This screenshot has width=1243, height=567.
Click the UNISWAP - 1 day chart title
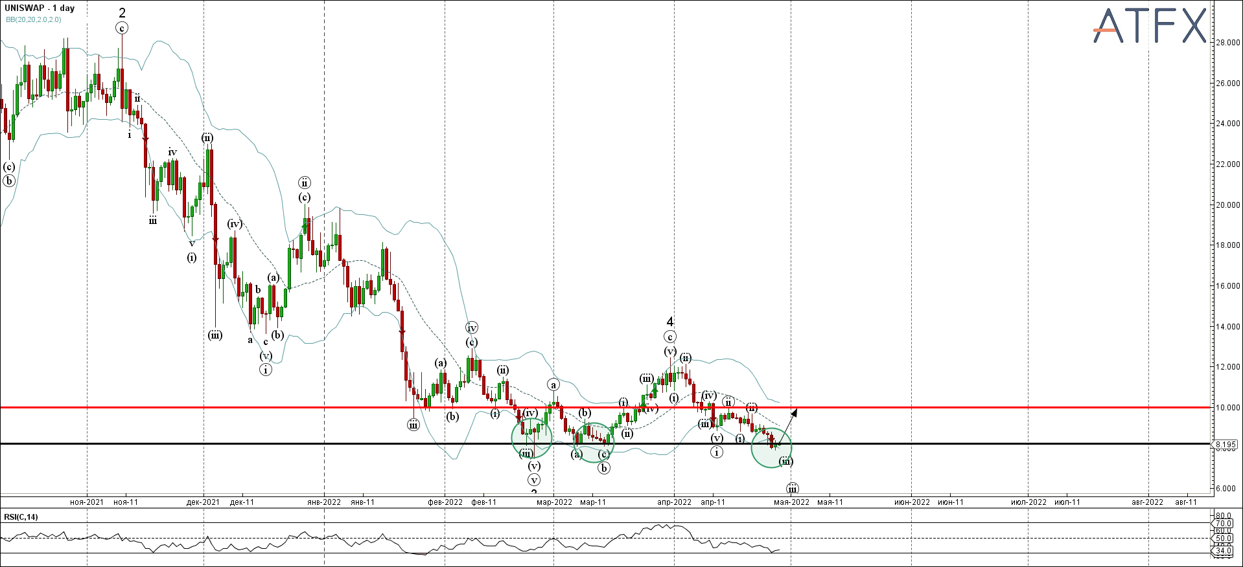click(40, 8)
